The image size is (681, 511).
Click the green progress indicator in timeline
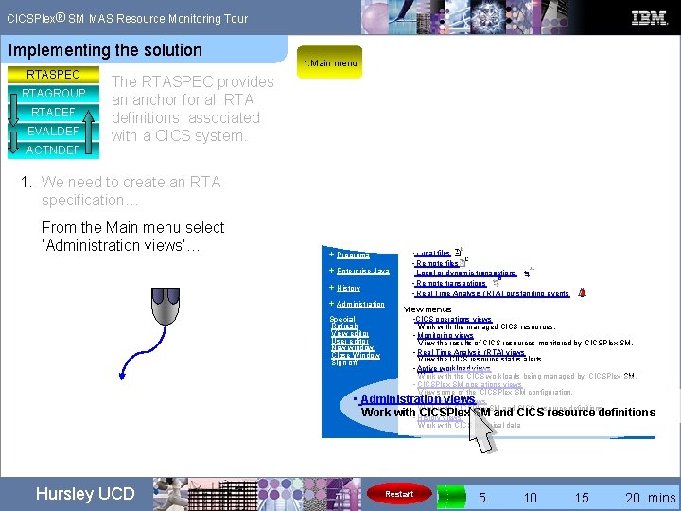tap(451, 497)
